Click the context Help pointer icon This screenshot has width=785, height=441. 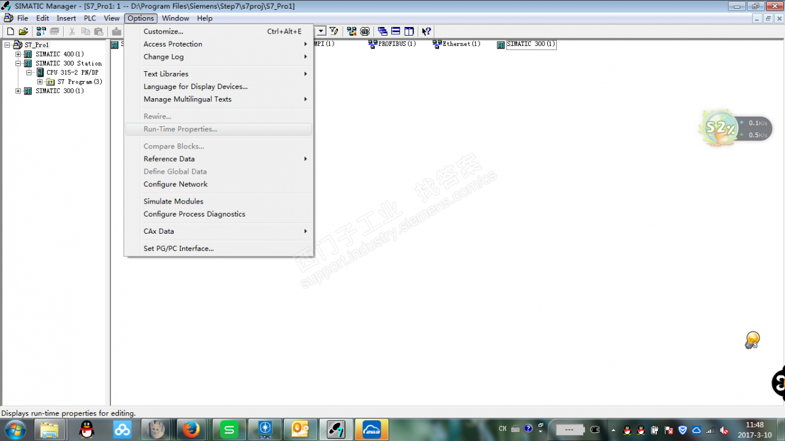click(427, 31)
